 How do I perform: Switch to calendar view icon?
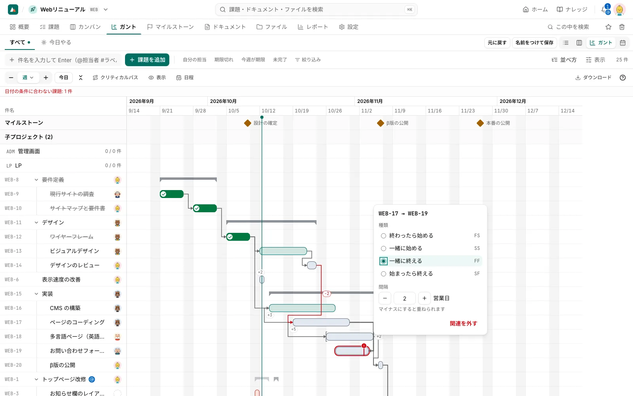coord(623,43)
